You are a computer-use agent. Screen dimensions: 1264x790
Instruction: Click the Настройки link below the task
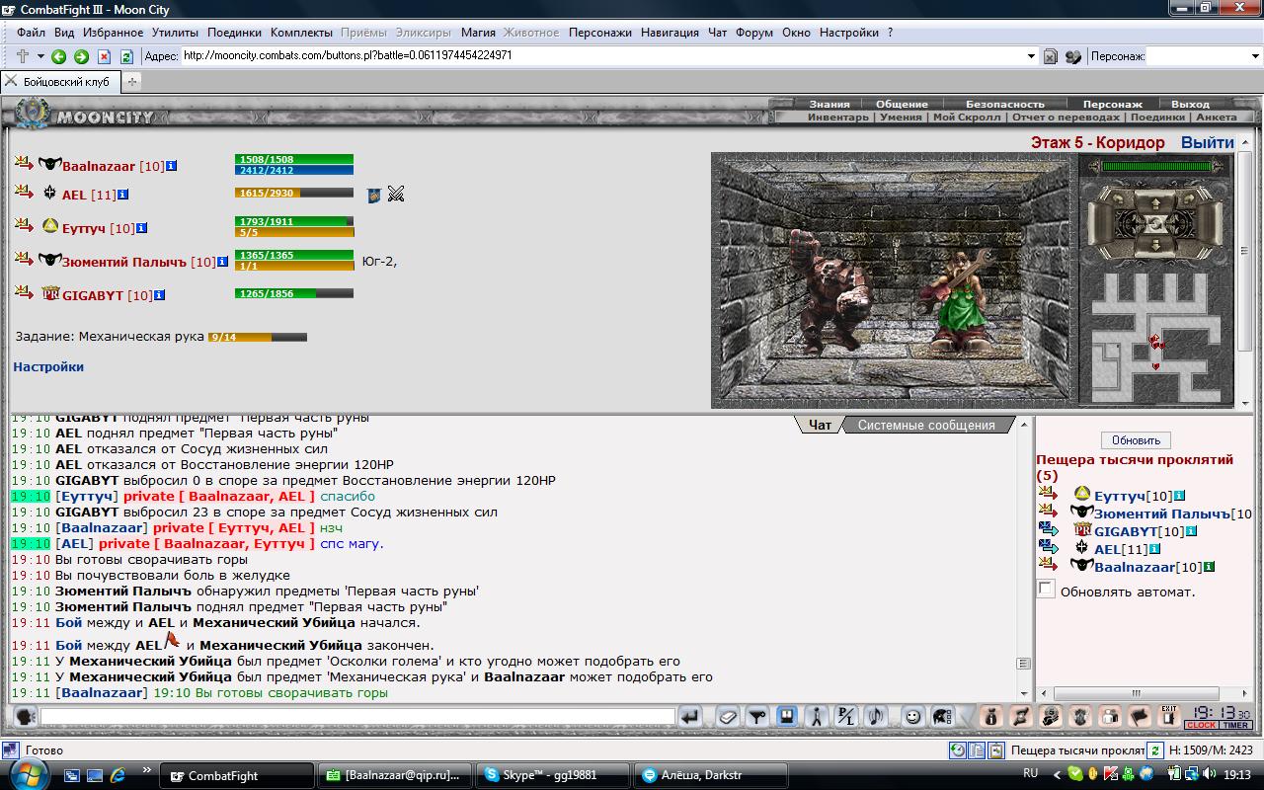pyautogui.click(x=48, y=366)
